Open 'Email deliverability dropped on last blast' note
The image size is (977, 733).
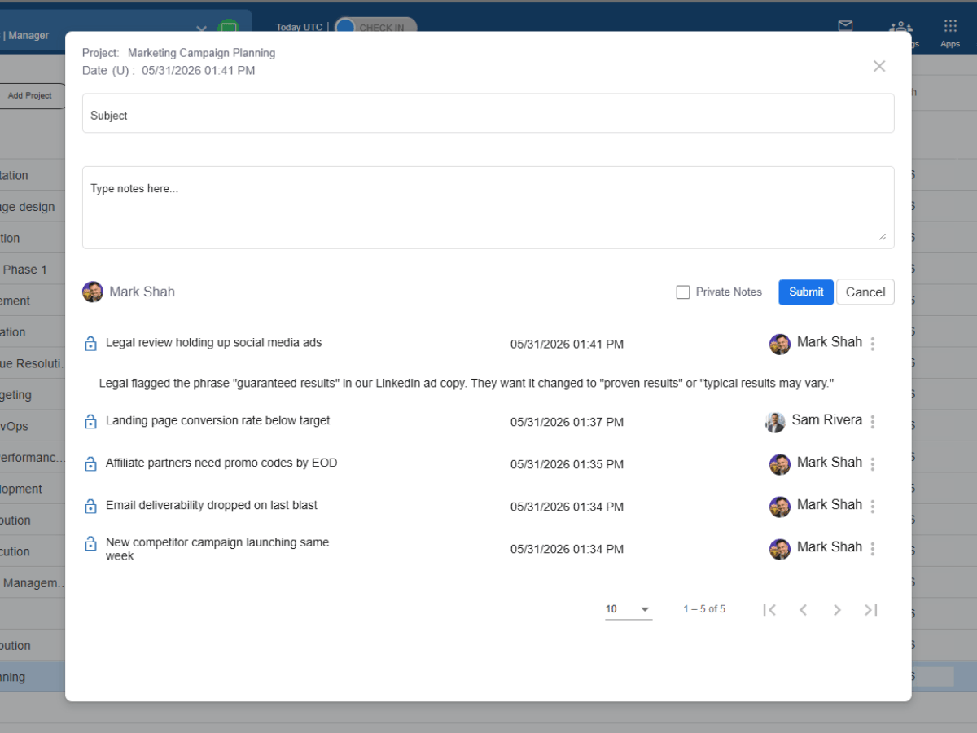[212, 506]
